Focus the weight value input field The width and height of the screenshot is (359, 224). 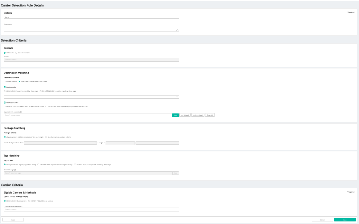pyautogui.click(x=120, y=143)
